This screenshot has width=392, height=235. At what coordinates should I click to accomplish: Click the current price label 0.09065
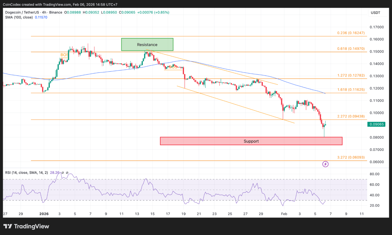coord(376,124)
